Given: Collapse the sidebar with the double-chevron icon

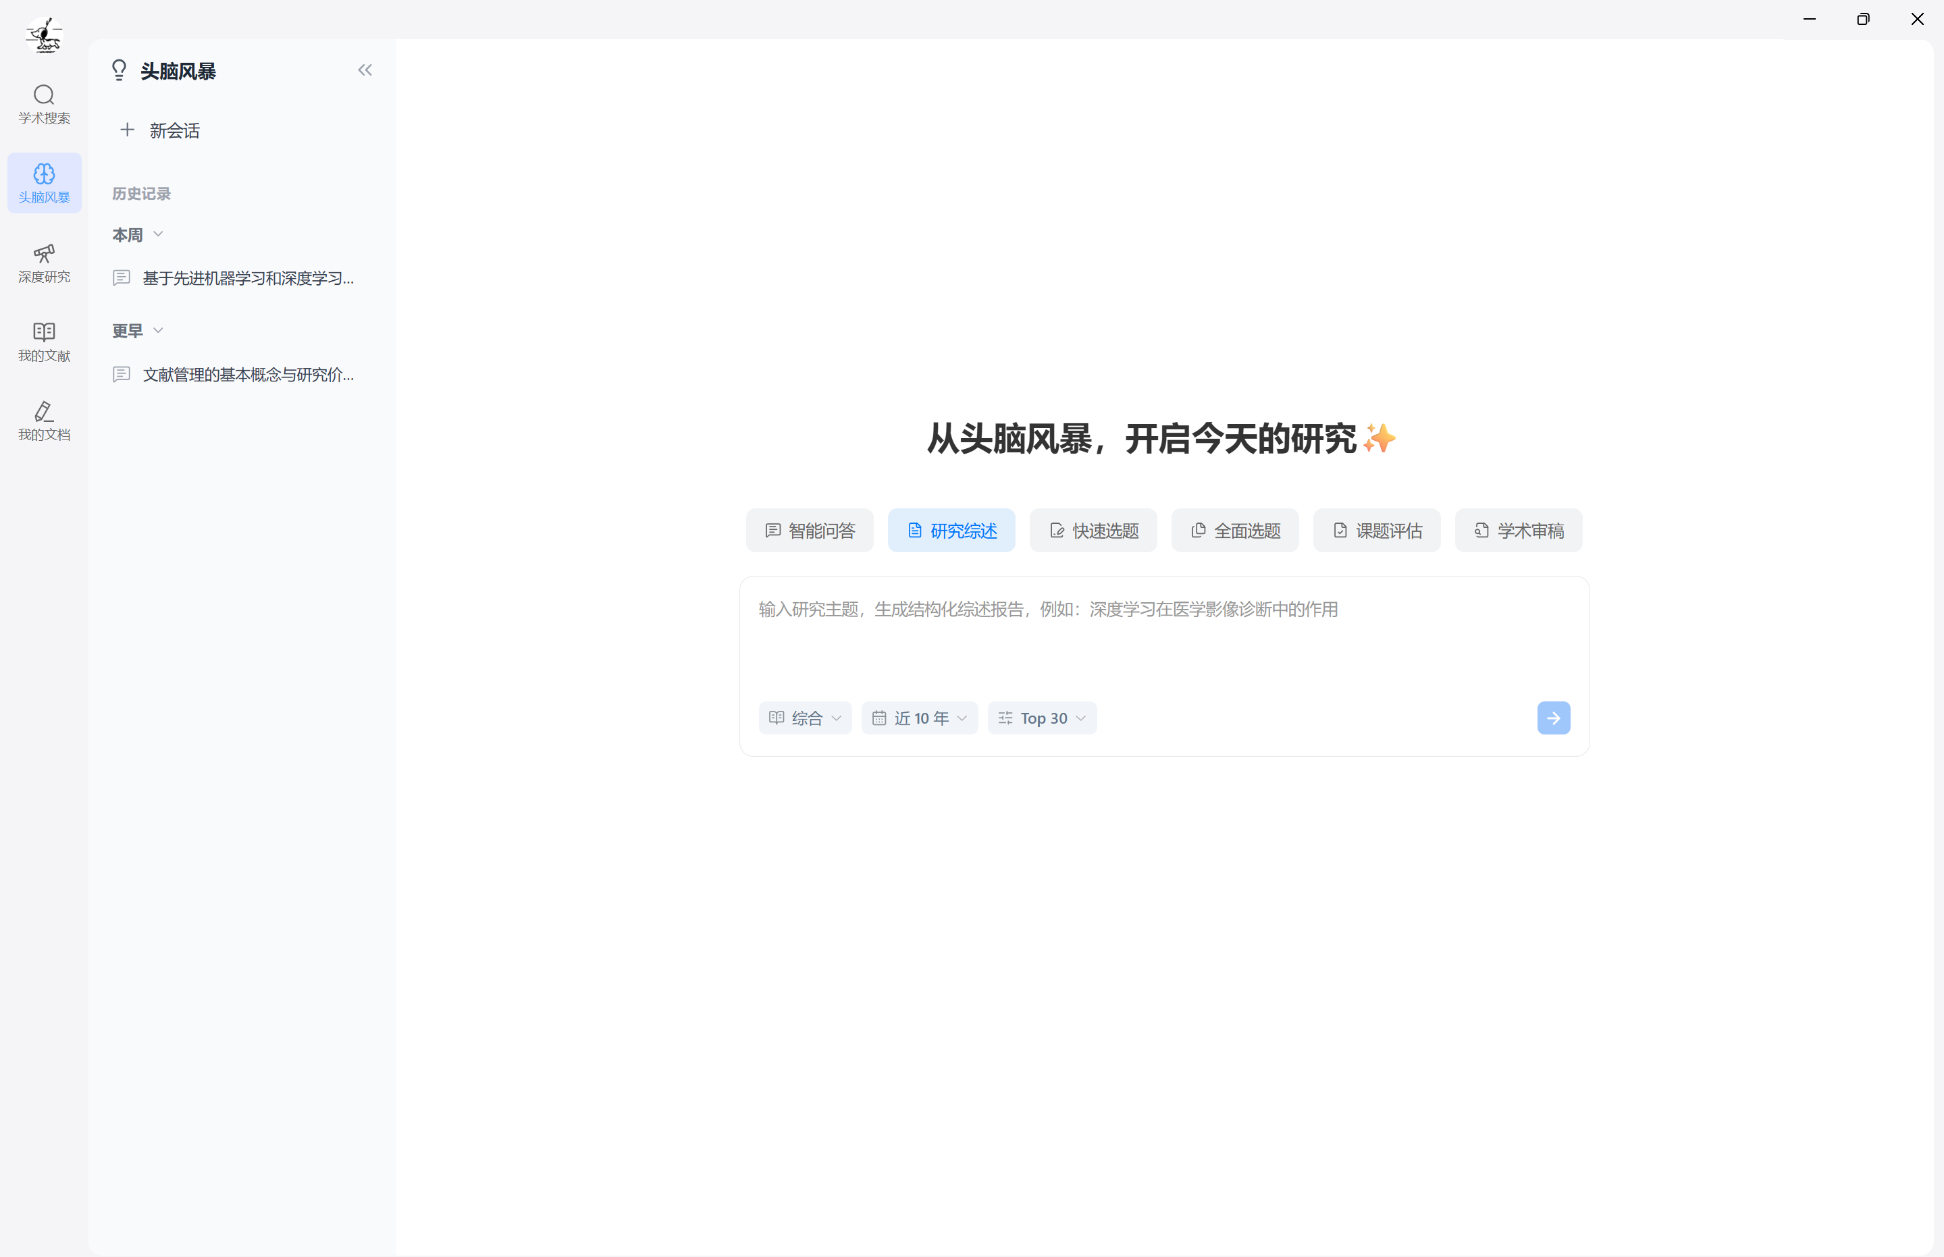Looking at the screenshot, I should click(x=364, y=70).
